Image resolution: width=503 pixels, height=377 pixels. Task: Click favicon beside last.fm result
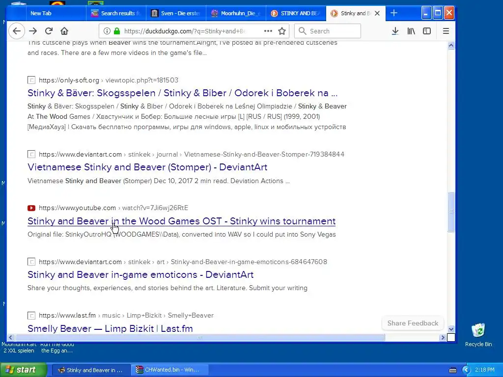pos(31,316)
